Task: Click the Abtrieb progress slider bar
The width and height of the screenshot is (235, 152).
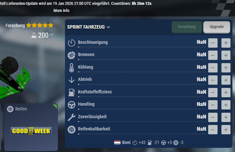Action: click(142, 84)
